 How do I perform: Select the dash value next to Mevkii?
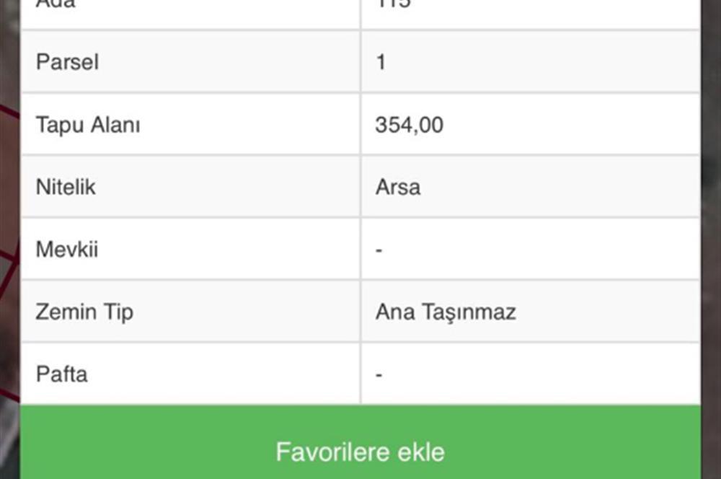point(376,249)
